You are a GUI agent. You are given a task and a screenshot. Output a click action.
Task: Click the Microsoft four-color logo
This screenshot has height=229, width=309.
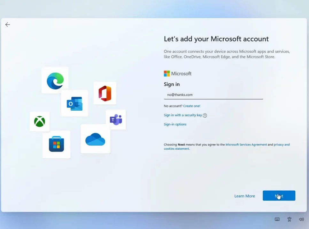167,74
